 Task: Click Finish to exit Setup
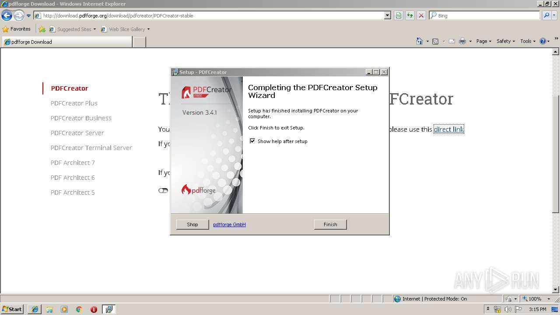click(x=330, y=224)
